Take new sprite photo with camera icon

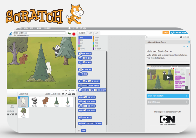pos(73,94)
